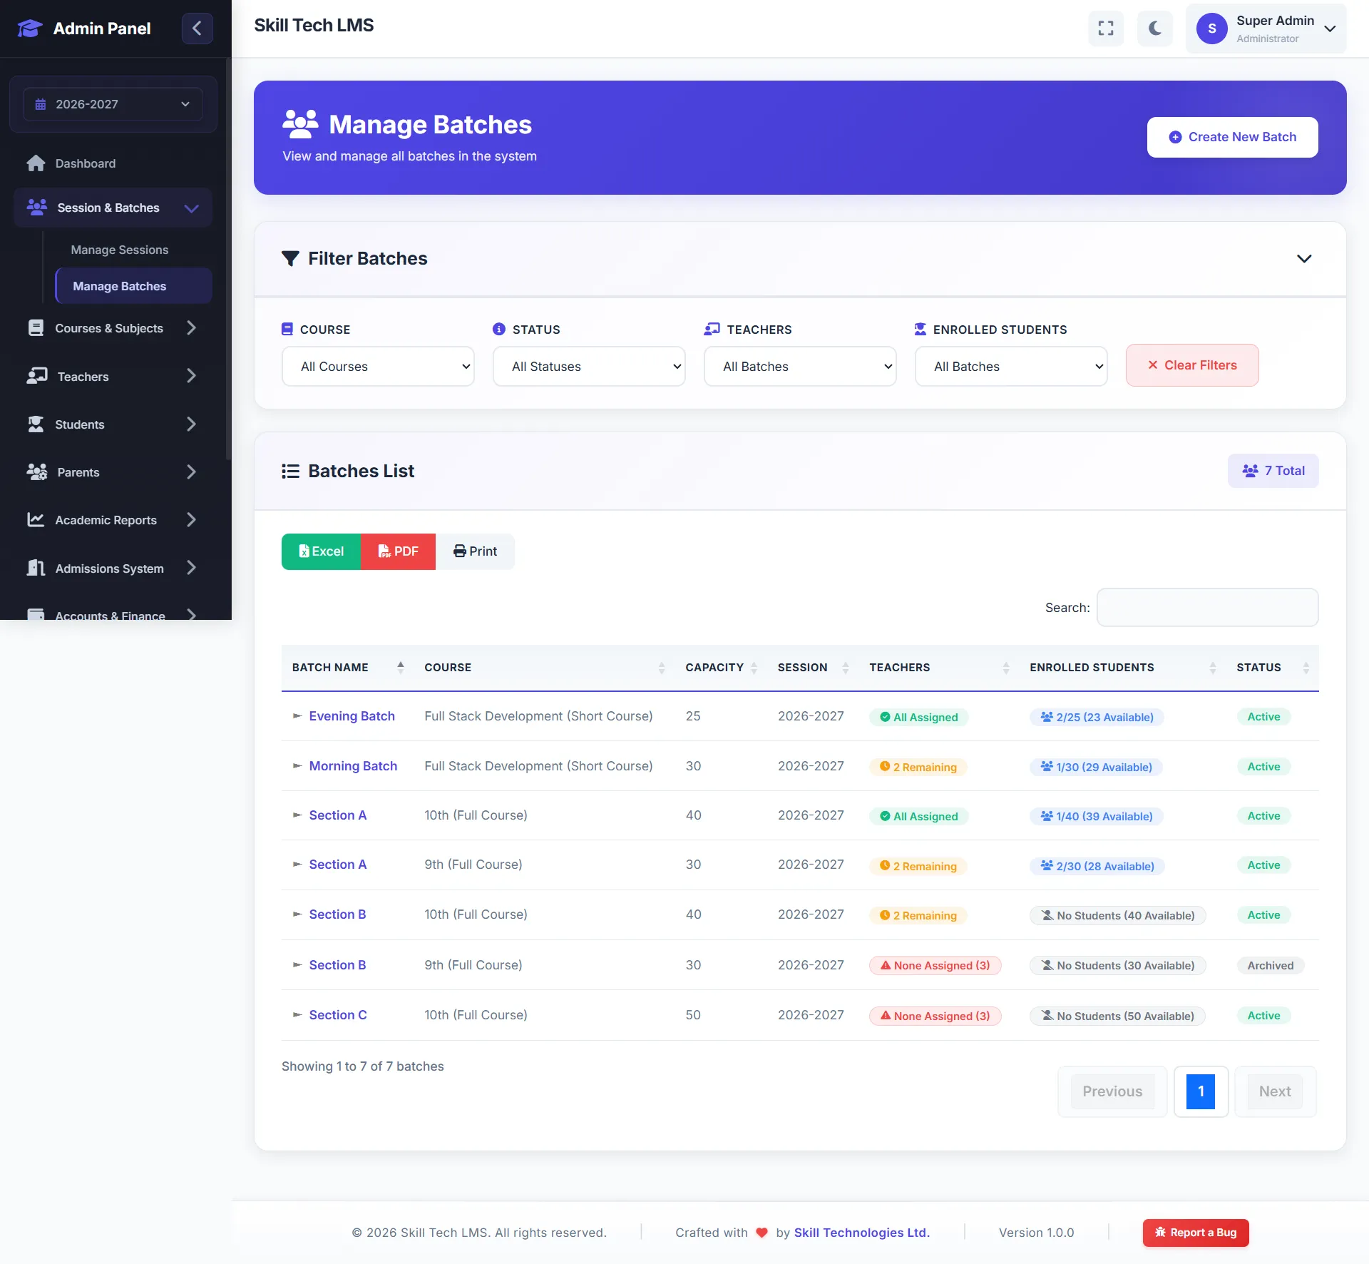Screen dimensions: 1369x1264
Task: Collapse sidebar with the left-arrow button
Action: [197, 29]
